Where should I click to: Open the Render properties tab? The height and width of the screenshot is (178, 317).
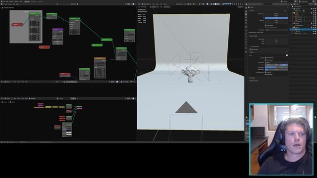click(x=246, y=11)
